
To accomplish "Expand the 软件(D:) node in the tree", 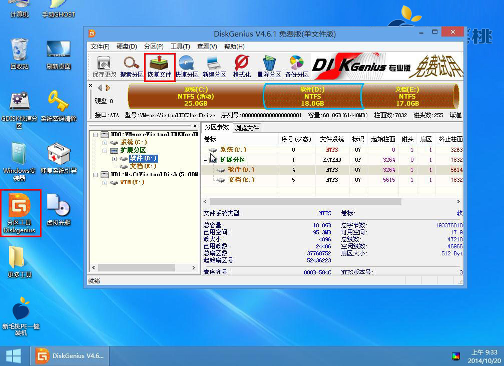I will click(x=114, y=159).
